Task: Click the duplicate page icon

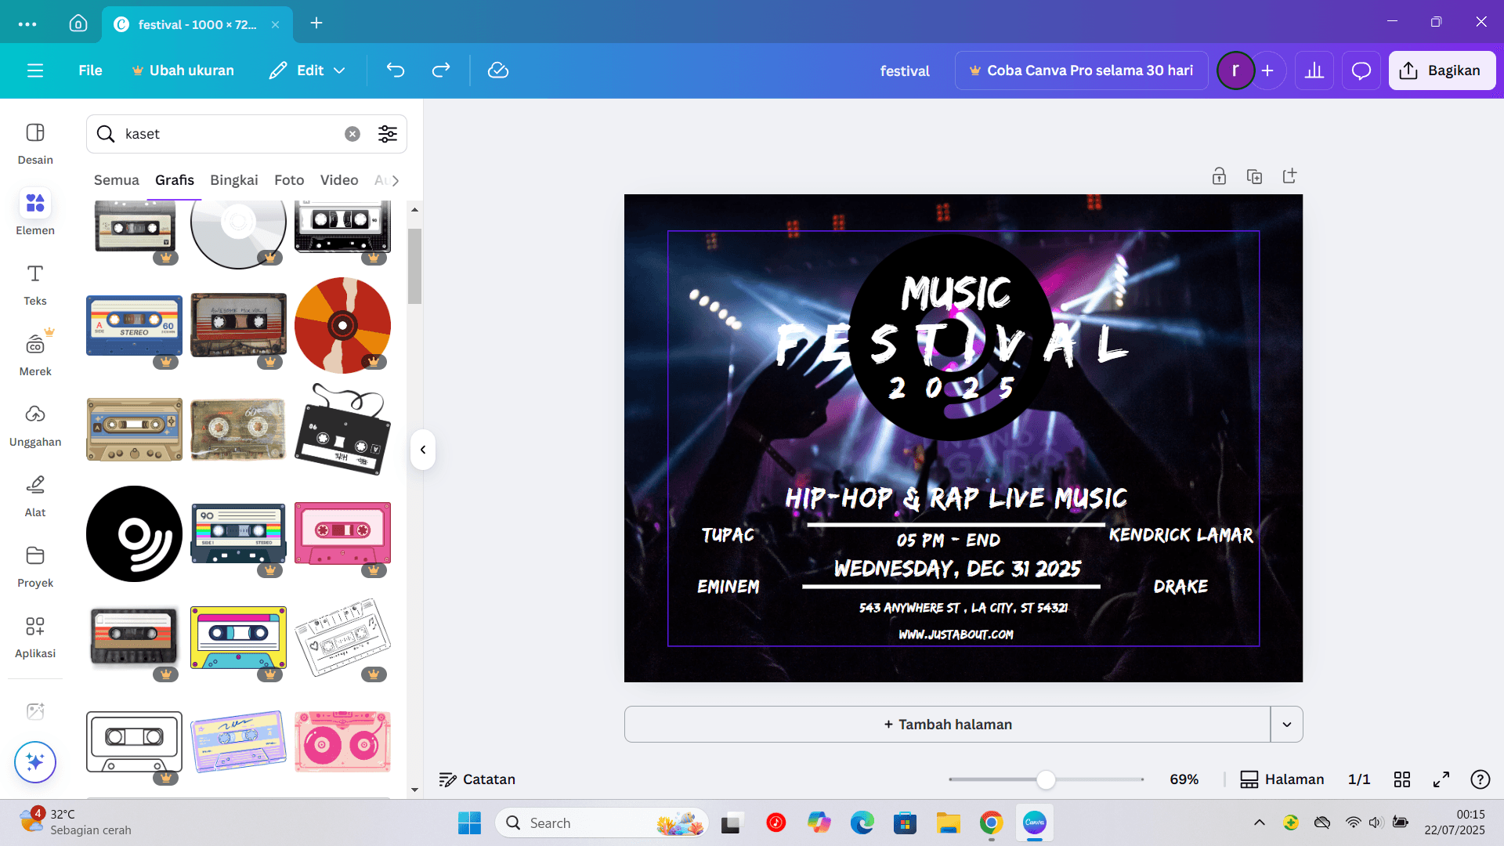Action: (x=1254, y=176)
